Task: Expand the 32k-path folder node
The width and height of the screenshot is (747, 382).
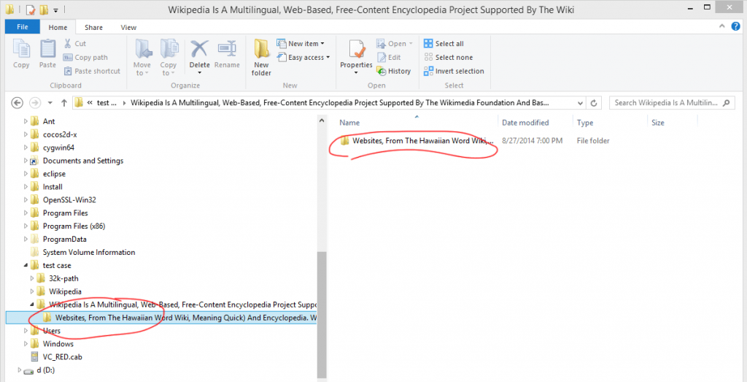Action: coord(32,278)
